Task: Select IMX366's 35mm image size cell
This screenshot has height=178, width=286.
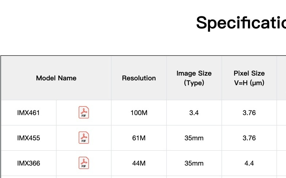Action: pos(194,163)
